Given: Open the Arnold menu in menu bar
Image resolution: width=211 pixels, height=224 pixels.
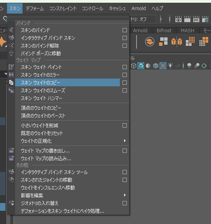Looking at the screenshot, I should point(138,9).
